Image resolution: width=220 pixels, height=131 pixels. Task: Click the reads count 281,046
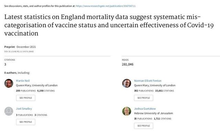[x=128, y=64]
